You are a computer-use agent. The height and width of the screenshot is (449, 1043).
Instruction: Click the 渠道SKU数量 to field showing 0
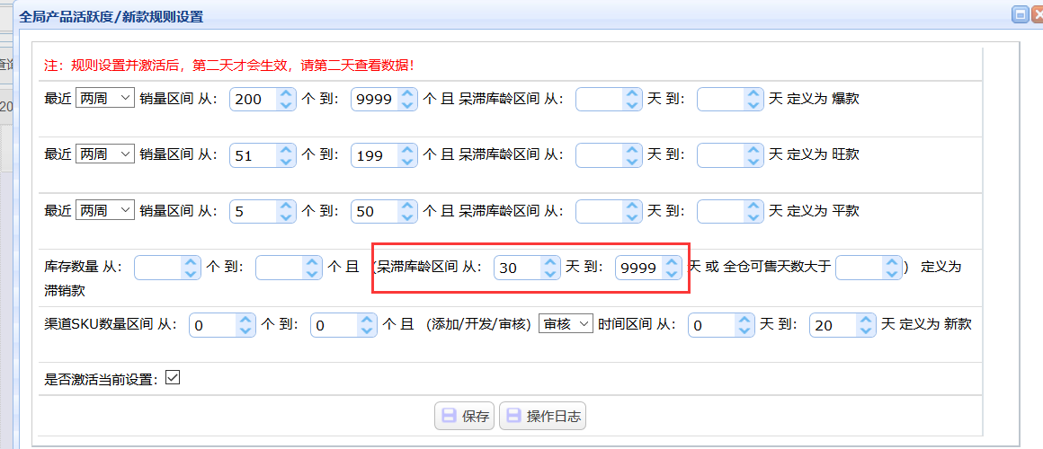pos(335,325)
